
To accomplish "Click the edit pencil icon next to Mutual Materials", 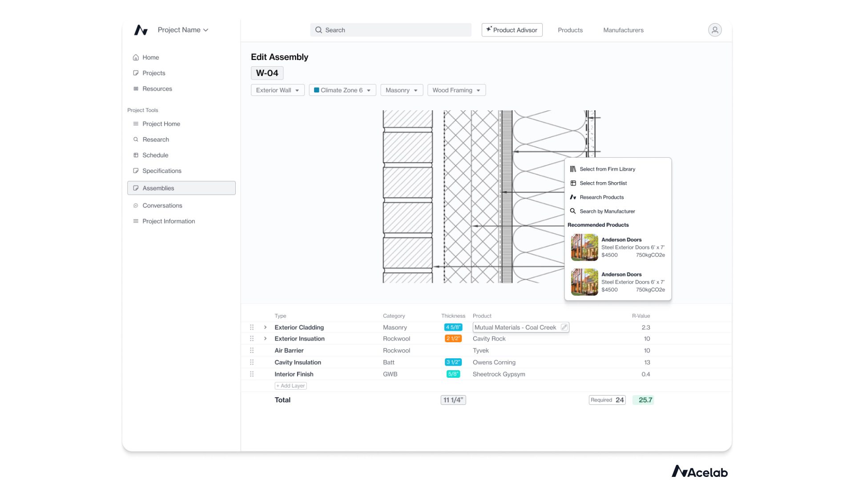I will coord(564,327).
